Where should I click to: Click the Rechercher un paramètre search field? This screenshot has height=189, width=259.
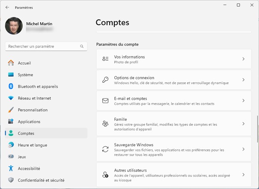tap(43, 46)
